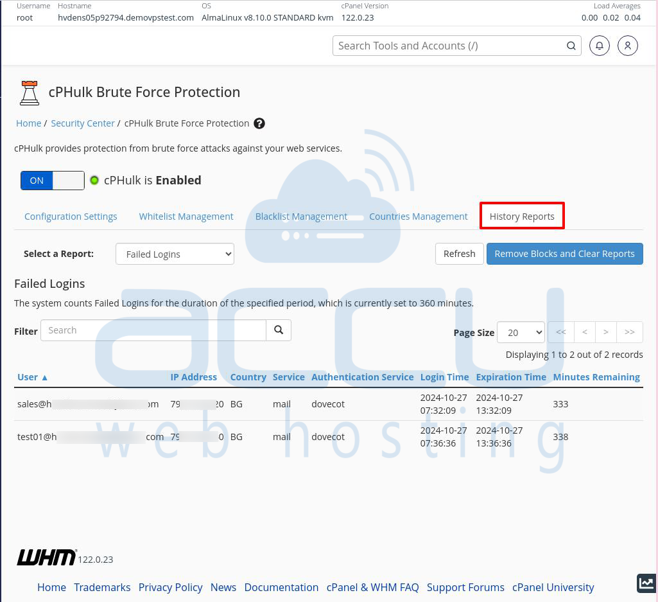Click the Refresh button
This screenshot has height=602, width=658.
(460, 254)
